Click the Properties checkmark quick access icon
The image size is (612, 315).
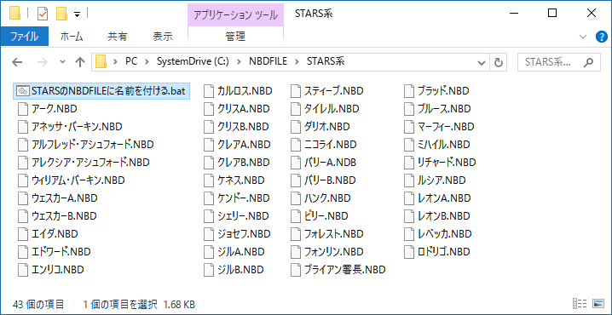[x=42, y=14]
